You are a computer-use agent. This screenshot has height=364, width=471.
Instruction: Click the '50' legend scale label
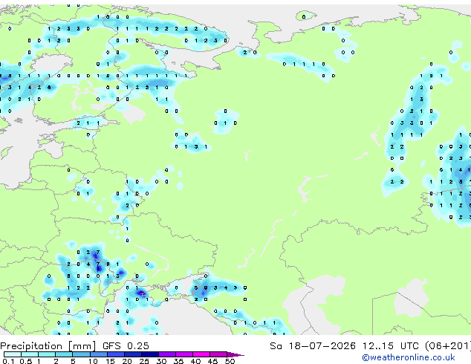[230, 361]
